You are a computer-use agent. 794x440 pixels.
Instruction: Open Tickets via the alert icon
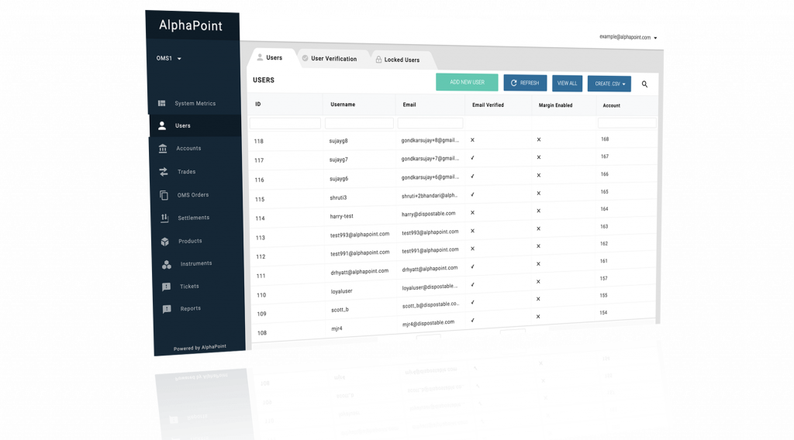point(166,287)
